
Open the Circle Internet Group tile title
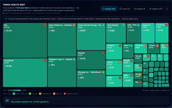90,25
